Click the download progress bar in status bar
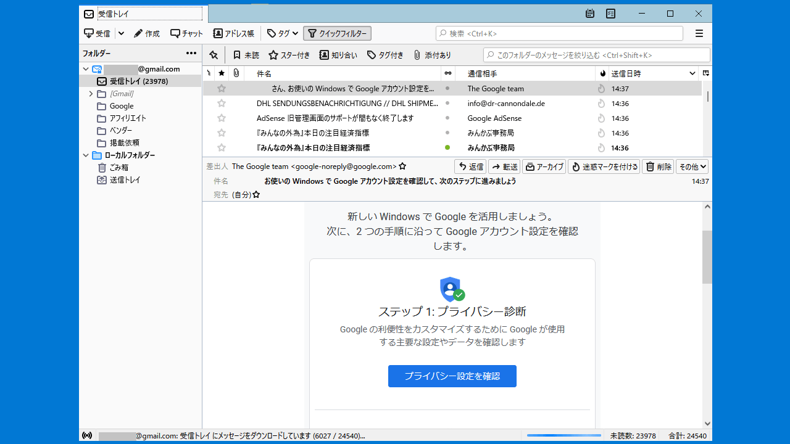This screenshot has width=790, height=444. 564,436
